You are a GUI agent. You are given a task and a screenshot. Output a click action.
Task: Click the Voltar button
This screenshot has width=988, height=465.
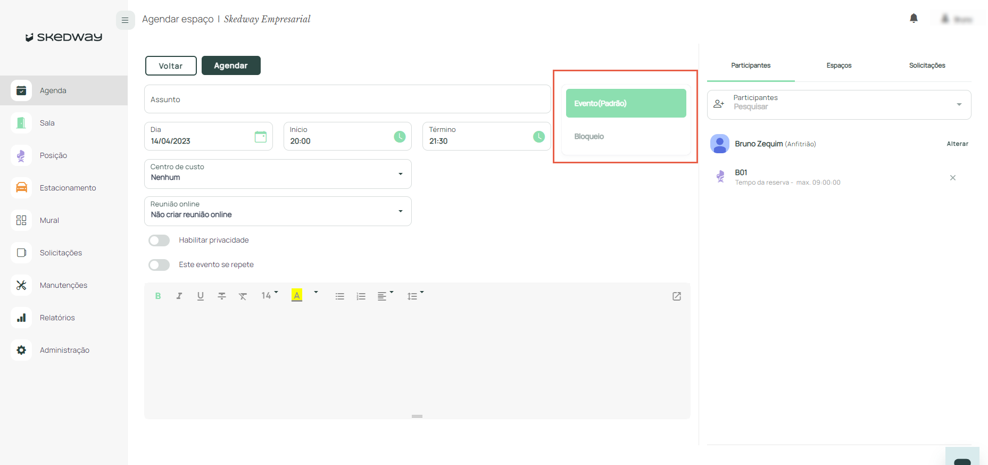(x=171, y=66)
